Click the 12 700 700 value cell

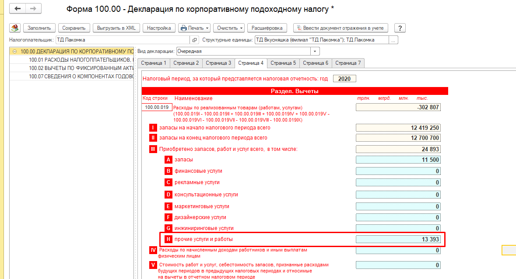tap(398, 138)
